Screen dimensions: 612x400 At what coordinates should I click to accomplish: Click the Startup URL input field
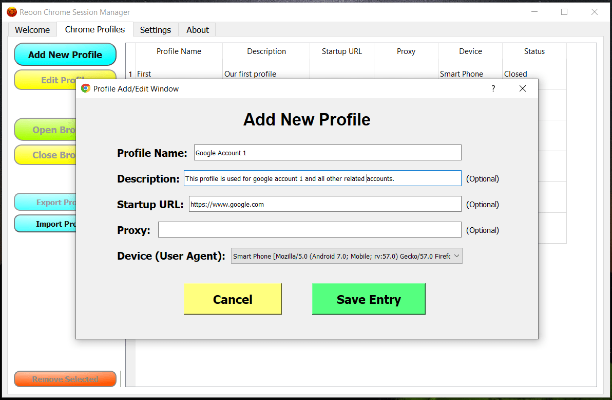tap(325, 204)
